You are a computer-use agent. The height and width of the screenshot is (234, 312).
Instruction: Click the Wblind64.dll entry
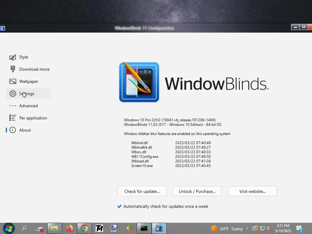pyautogui.click(x=142, y=147)
